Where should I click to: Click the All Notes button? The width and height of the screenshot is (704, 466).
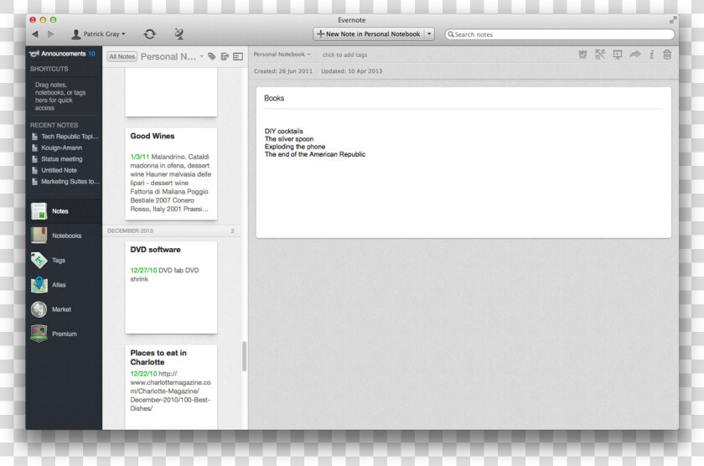coord(122,56)
